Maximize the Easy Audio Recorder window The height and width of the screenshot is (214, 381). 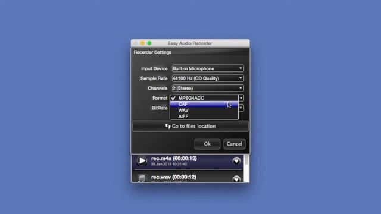(149, 43)
